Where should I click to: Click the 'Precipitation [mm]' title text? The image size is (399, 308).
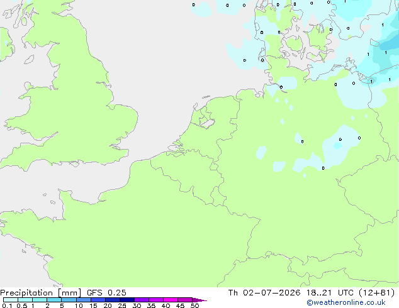tap(41, 293)
